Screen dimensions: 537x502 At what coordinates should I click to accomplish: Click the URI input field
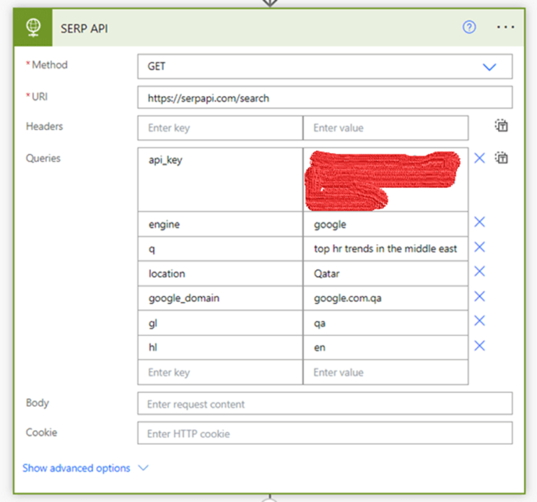coord(324,98)
